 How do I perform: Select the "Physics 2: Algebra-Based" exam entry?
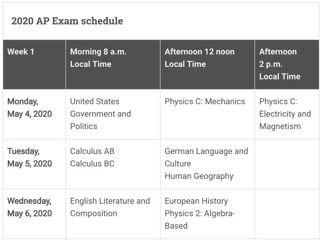(199, 220)
